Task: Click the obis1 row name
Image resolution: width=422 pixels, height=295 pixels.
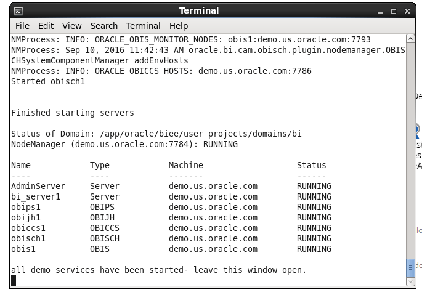Action: point(23,249)
